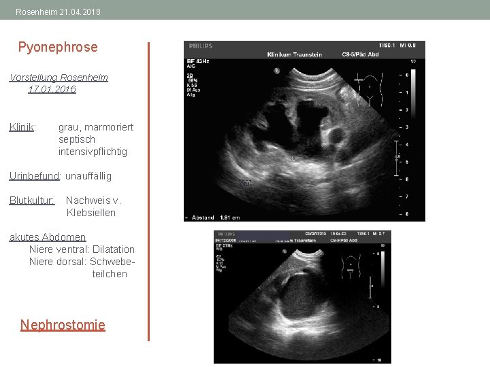The height and width of the screenshot is (367, 490).
Task: Click the grayscale bar in upper ultrasound
Action: 413,94
